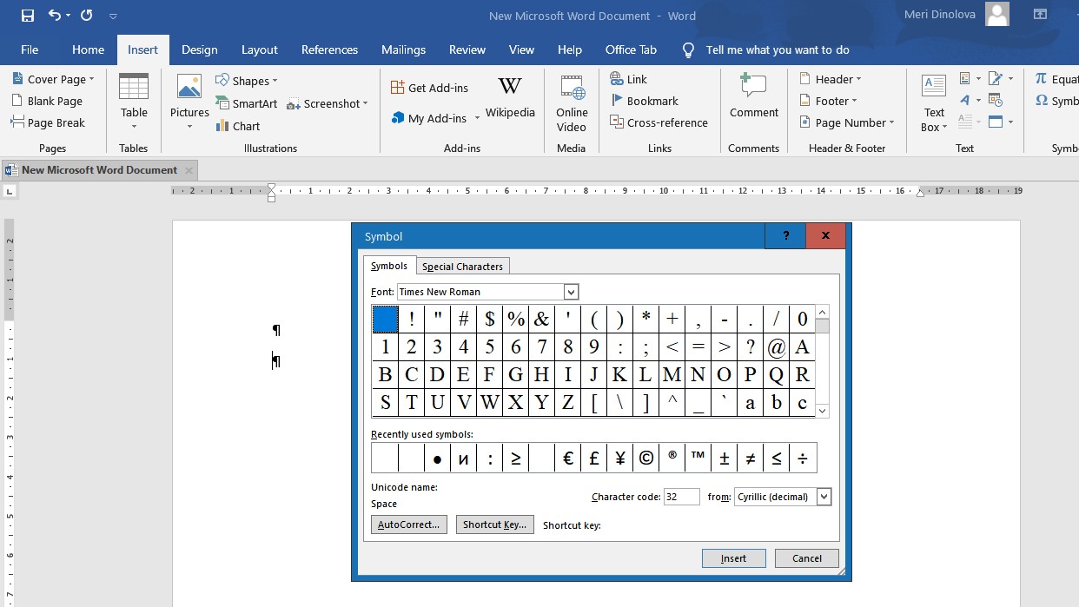Viewport: 1079px width, 607px height.
Task: Open the Wikipedia add-in
Action: pyautogui.click(x=510, y=97)
